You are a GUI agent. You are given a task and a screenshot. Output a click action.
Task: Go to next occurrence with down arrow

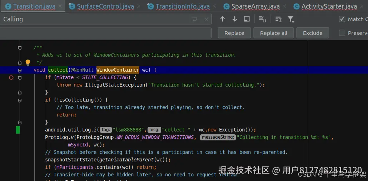234,19
